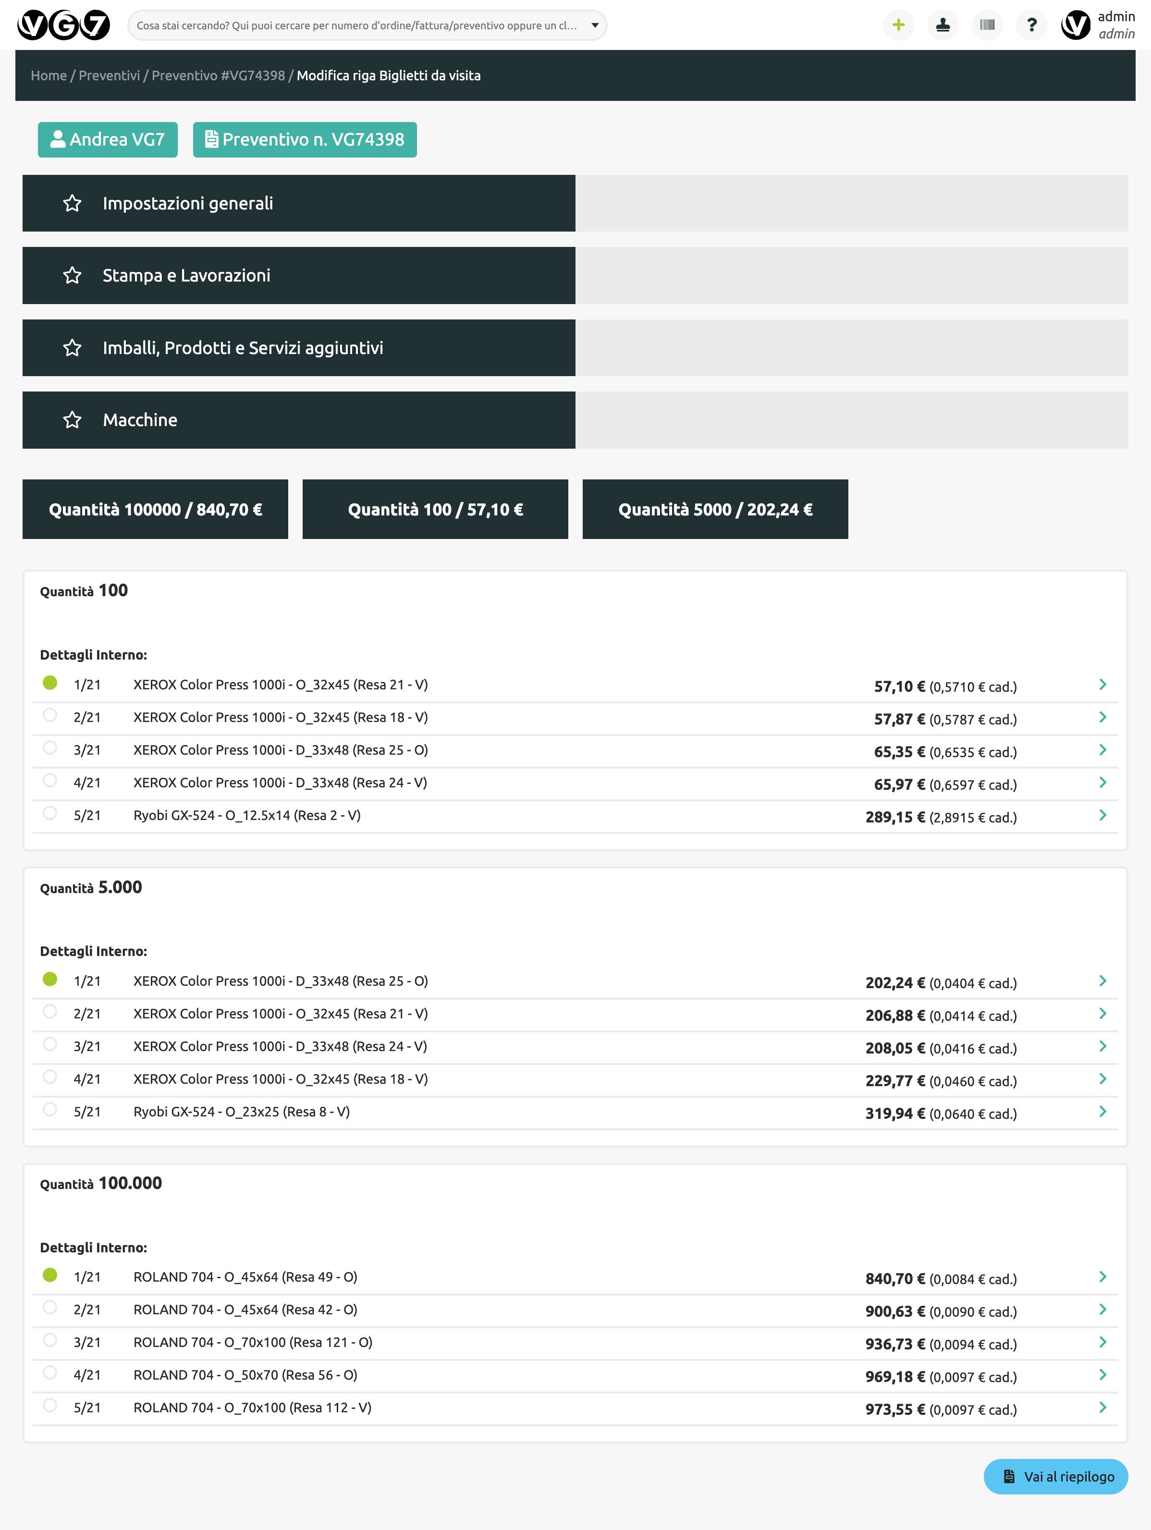The height and width of the screenshot is (1530, 1151).
Task: Open the search box dropdown arrow
Action: tap(595, 25)
